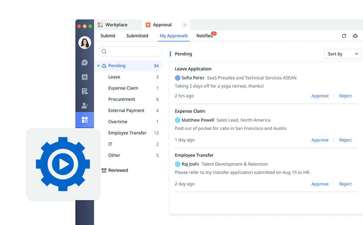The width and height of the screenshot is (363, 225).
Task: Open the cloud docs icon in sidebar
Action: coord(85,91)
